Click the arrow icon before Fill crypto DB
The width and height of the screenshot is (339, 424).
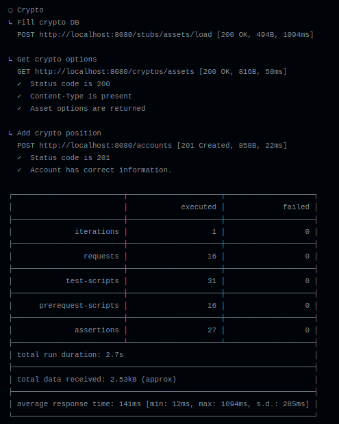10,22
